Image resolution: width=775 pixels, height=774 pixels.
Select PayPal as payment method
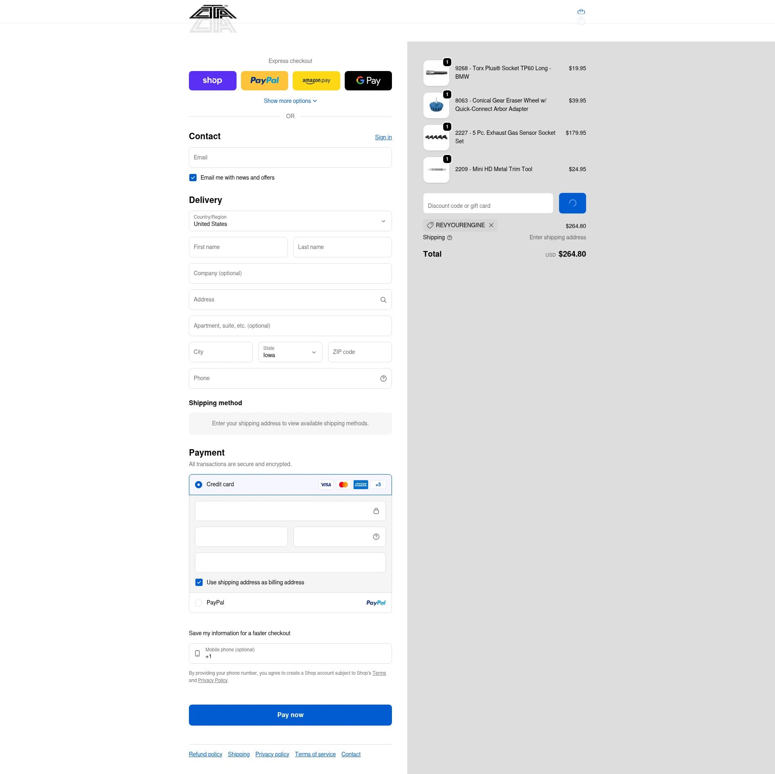[x=198, y=602]
